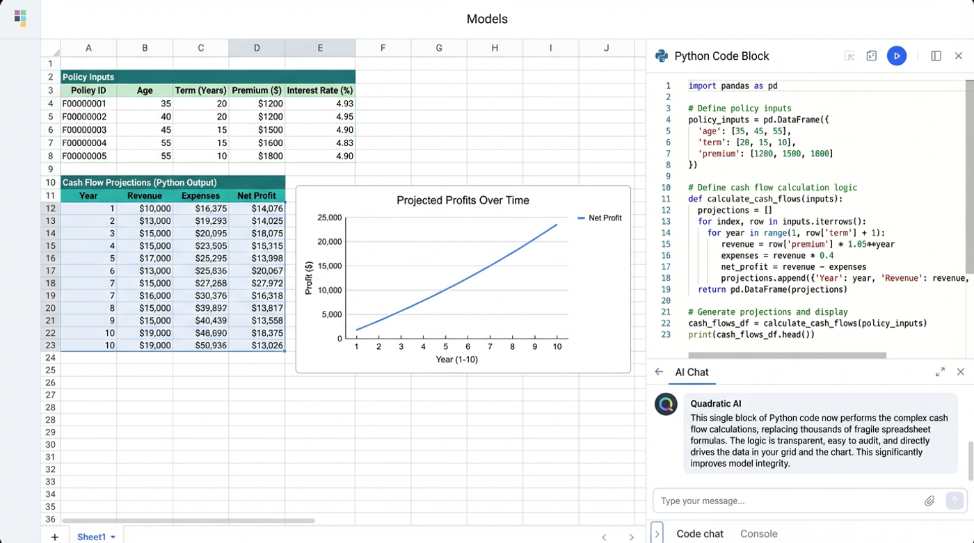The height and width of the screenshot is (543, 974).
Task: Click the Quadratic AI avatar icon
Action: [x=666, y=404]
